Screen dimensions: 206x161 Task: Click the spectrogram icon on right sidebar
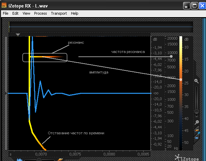coord(197,131)
